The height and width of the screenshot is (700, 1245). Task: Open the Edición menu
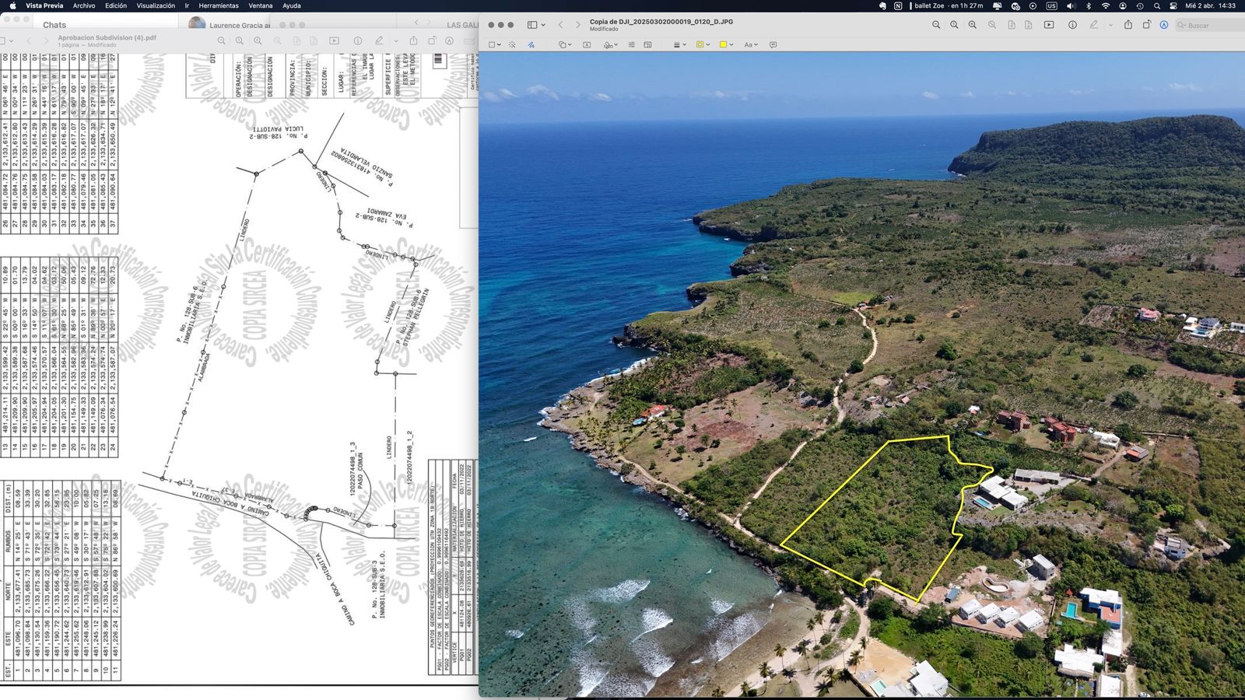pyautogui.click(x=116, y=5)
